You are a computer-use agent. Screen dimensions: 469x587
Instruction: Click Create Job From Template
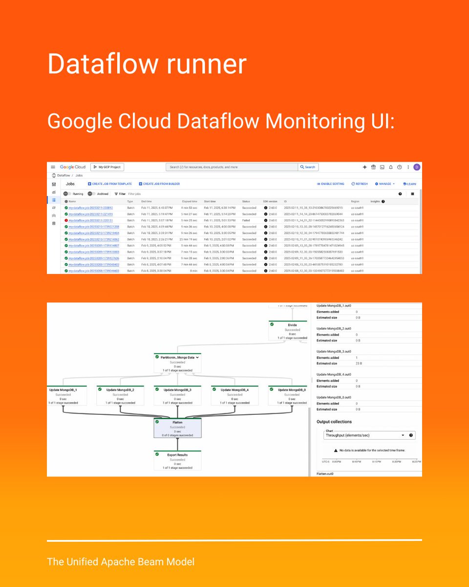[110, 184]
